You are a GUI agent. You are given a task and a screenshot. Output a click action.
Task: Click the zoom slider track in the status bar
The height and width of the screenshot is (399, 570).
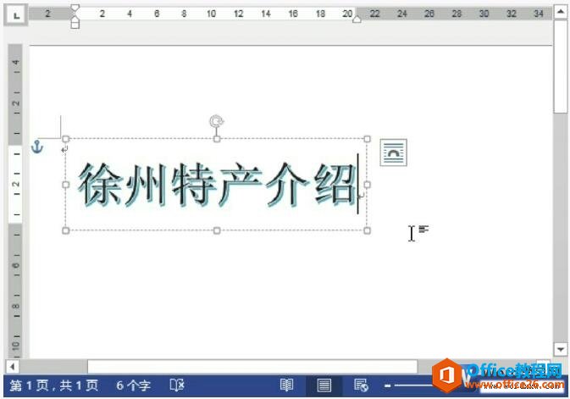[x=414, y=385]
